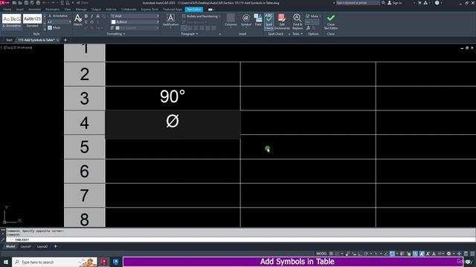The image size is (476, 267).
Task: Open the Columns tool
Action: click(x=231, y=20)
